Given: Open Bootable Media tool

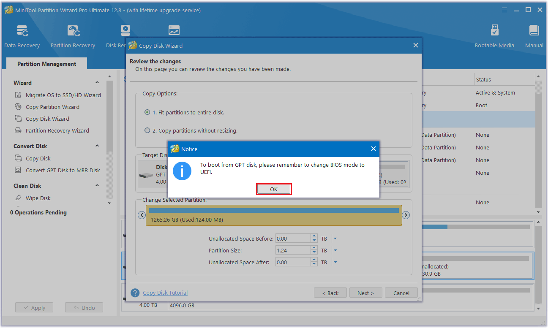Looking at the screenshot, I should [494, 37].
